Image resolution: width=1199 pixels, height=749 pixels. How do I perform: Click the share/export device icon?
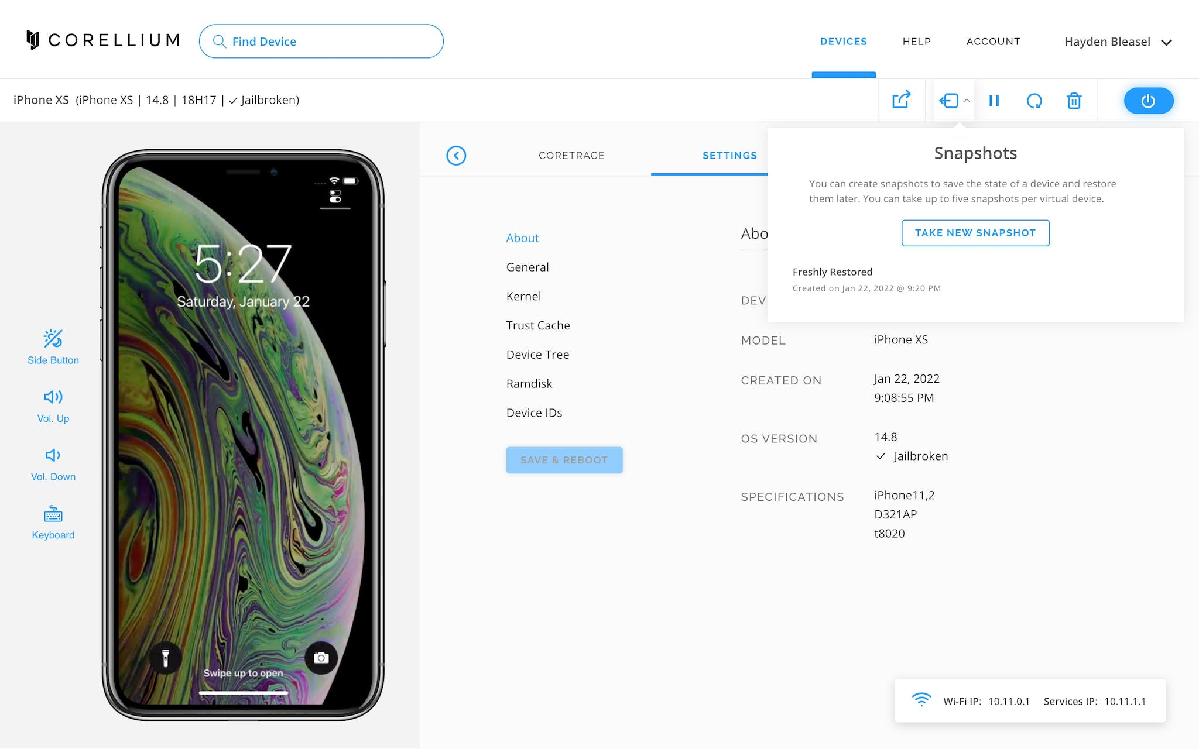[901, 100]
